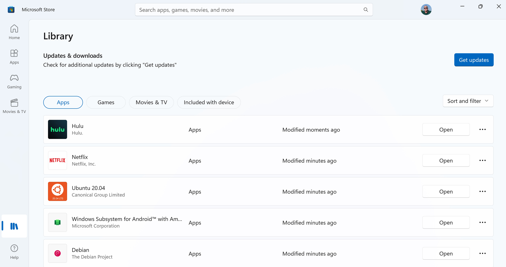Expand the Sort and filter dropdown

coord(468,101)
